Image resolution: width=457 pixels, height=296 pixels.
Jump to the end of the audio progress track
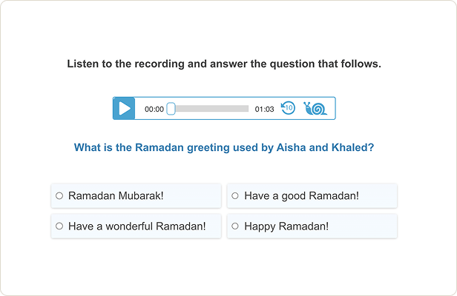(248, 109)
